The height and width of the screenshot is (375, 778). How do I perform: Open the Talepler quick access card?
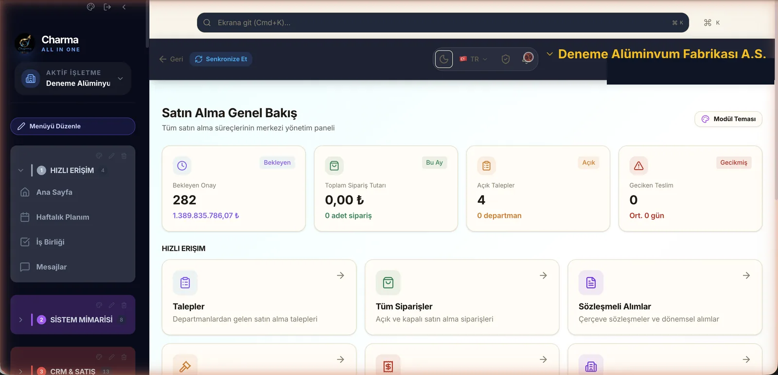click(259, 297)
